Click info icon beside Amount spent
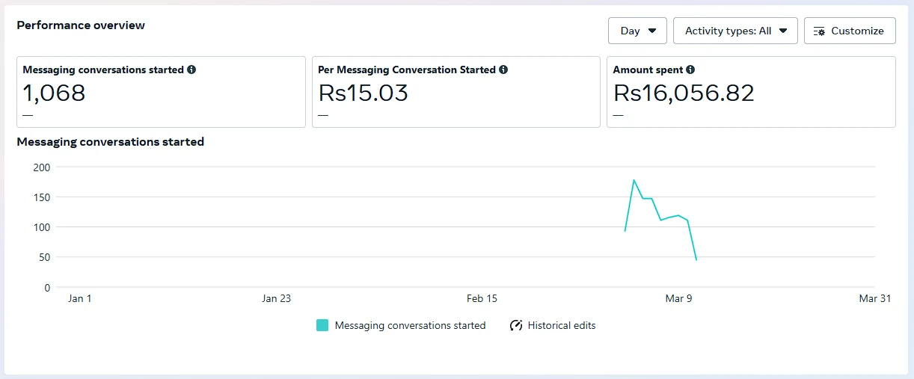The image size is (914, 379). coord(690,70)
